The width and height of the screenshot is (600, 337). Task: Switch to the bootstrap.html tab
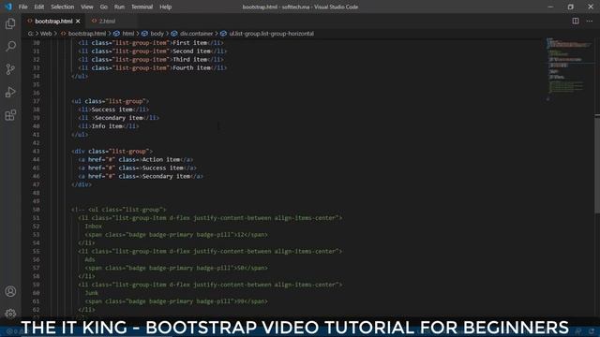[x=53, y=21]
